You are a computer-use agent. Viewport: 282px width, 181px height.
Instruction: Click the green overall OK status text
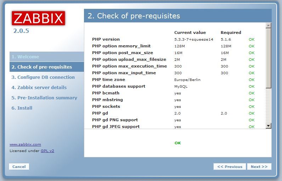click(x=178, y=143)
